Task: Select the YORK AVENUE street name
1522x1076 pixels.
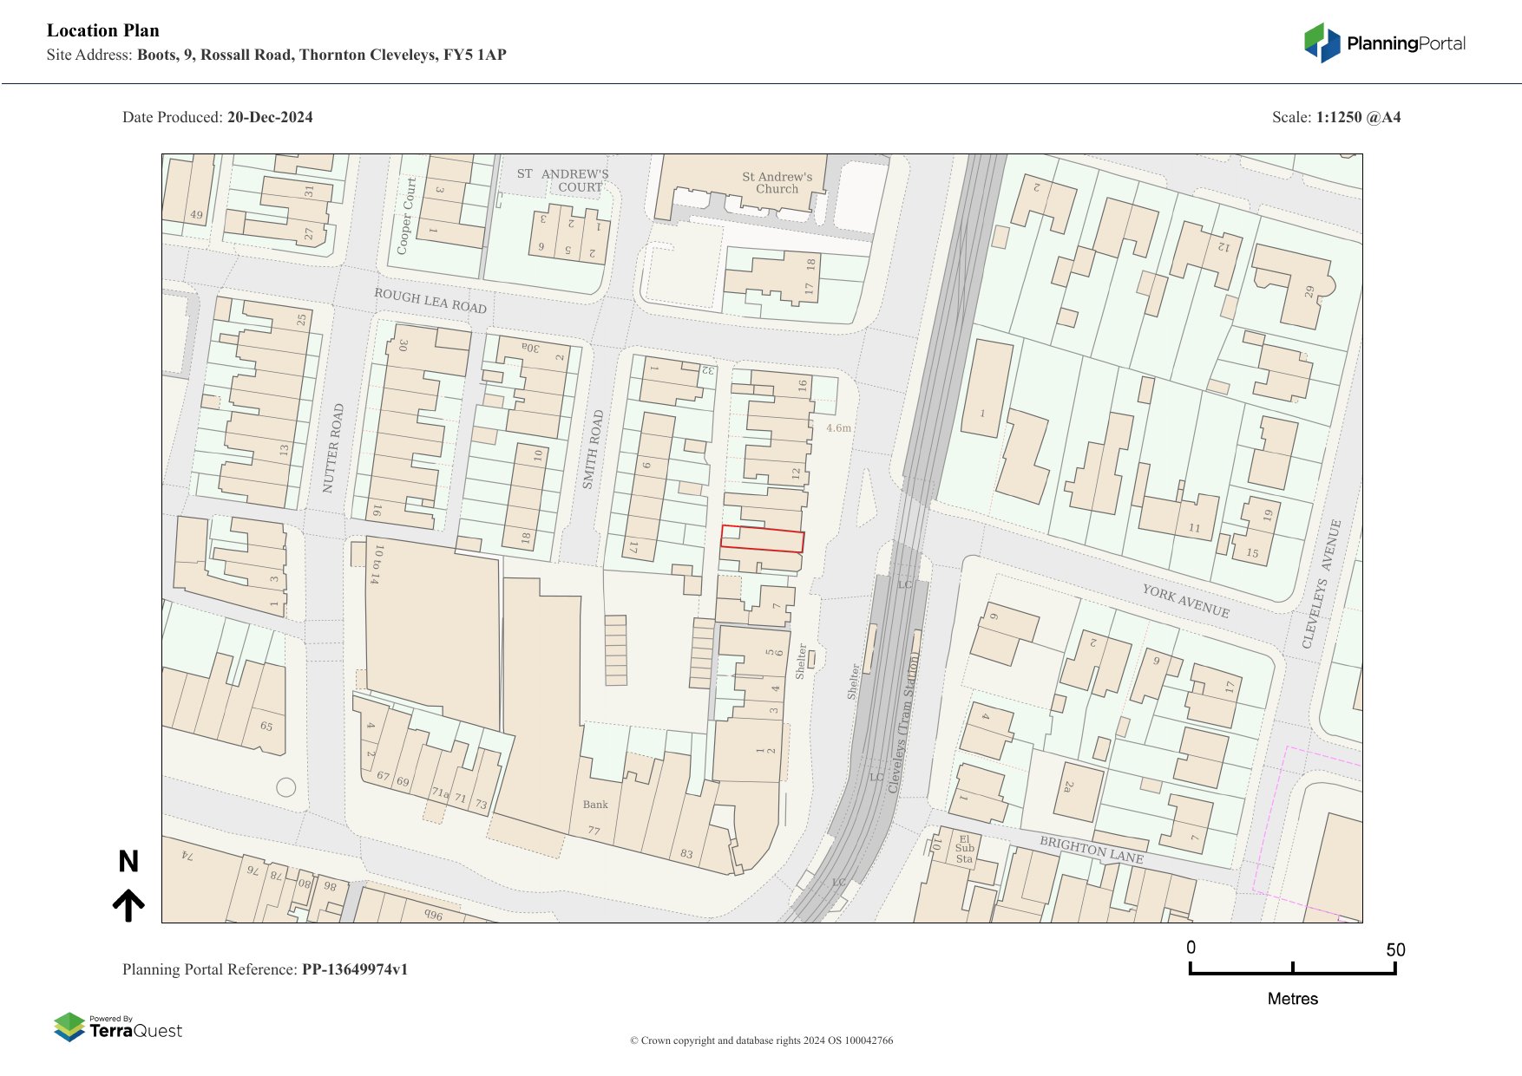Action: (1185, 601)
